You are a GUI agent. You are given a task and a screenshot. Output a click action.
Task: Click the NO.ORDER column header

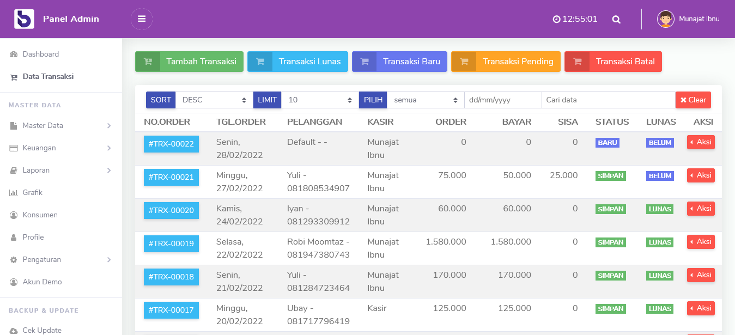[x=167, y=122]
